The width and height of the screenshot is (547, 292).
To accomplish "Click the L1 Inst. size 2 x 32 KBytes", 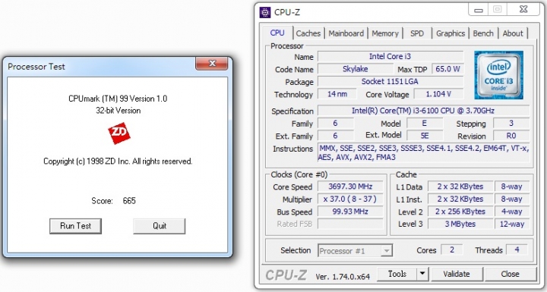I will (x=460, y=199).
